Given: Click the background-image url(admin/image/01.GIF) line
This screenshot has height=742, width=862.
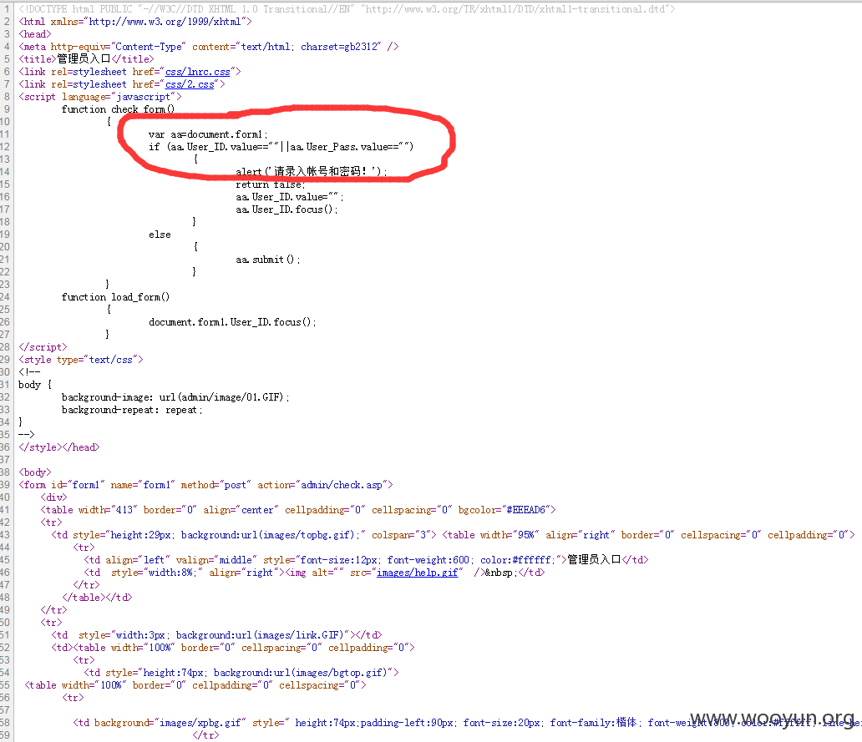Looking at the screenshot, I should click(x=175, y=397).
